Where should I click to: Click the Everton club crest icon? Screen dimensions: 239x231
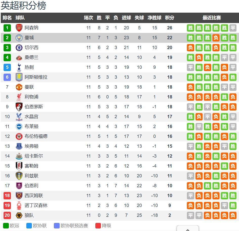pyautogui.click(x=19, y=146)
